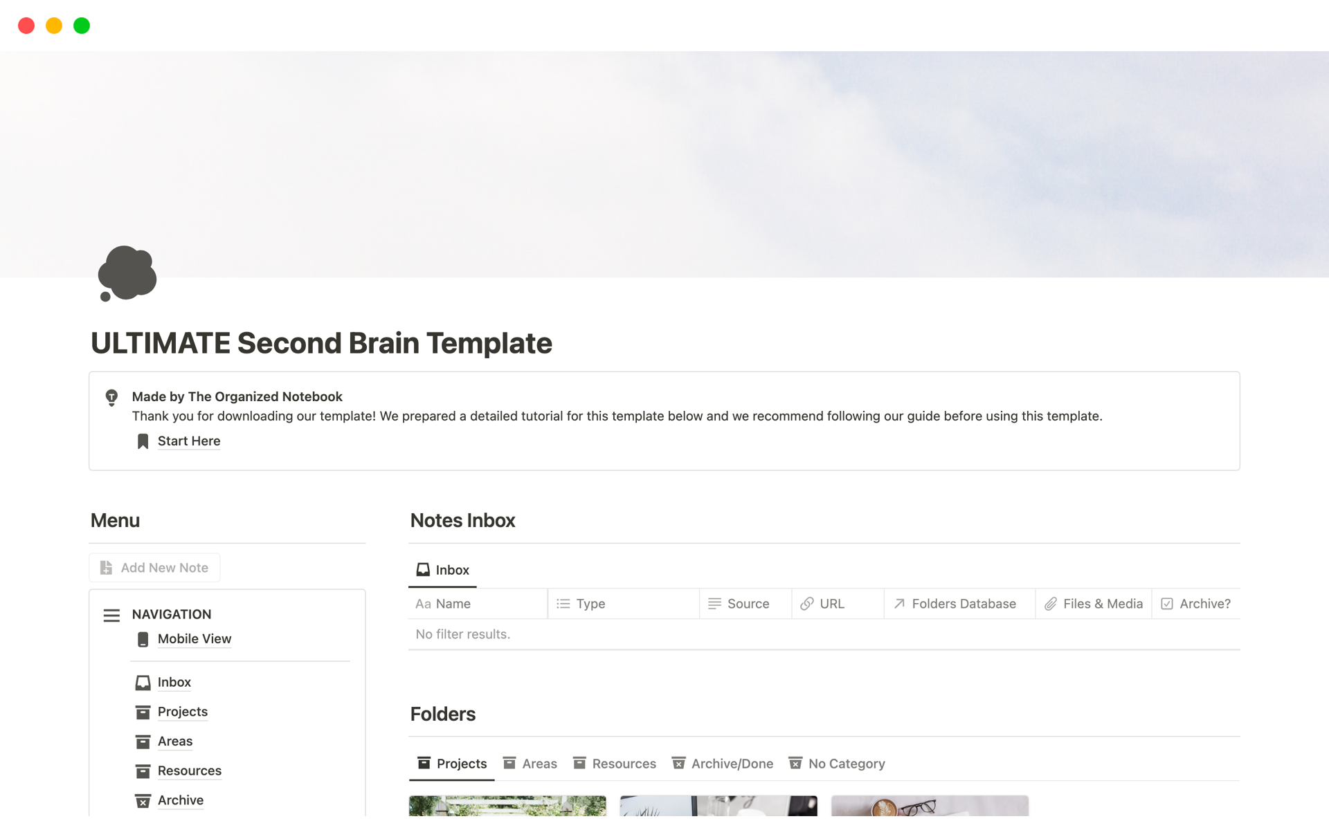The height and width of the screenshot is (830, 1329).
Task: Click the phone icon next to Mobile View
Action: click(x=143, y=639)
